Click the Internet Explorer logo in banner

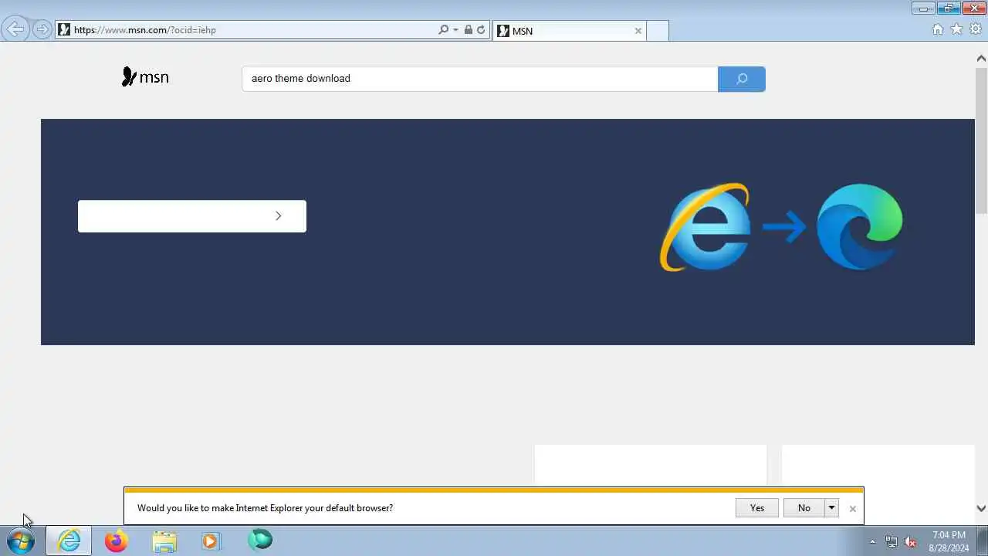(x=704, y=227)
